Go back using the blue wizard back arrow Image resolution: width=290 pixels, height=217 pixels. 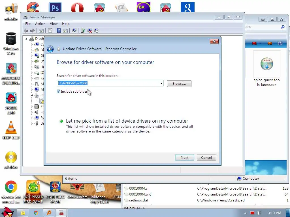50,49
